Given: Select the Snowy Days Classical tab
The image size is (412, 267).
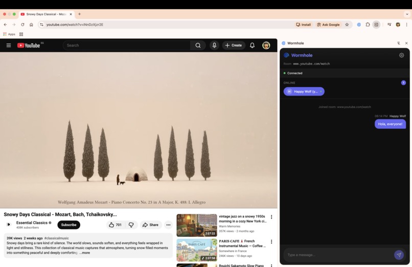Looking at the screenshot, I should coord(47,14).
